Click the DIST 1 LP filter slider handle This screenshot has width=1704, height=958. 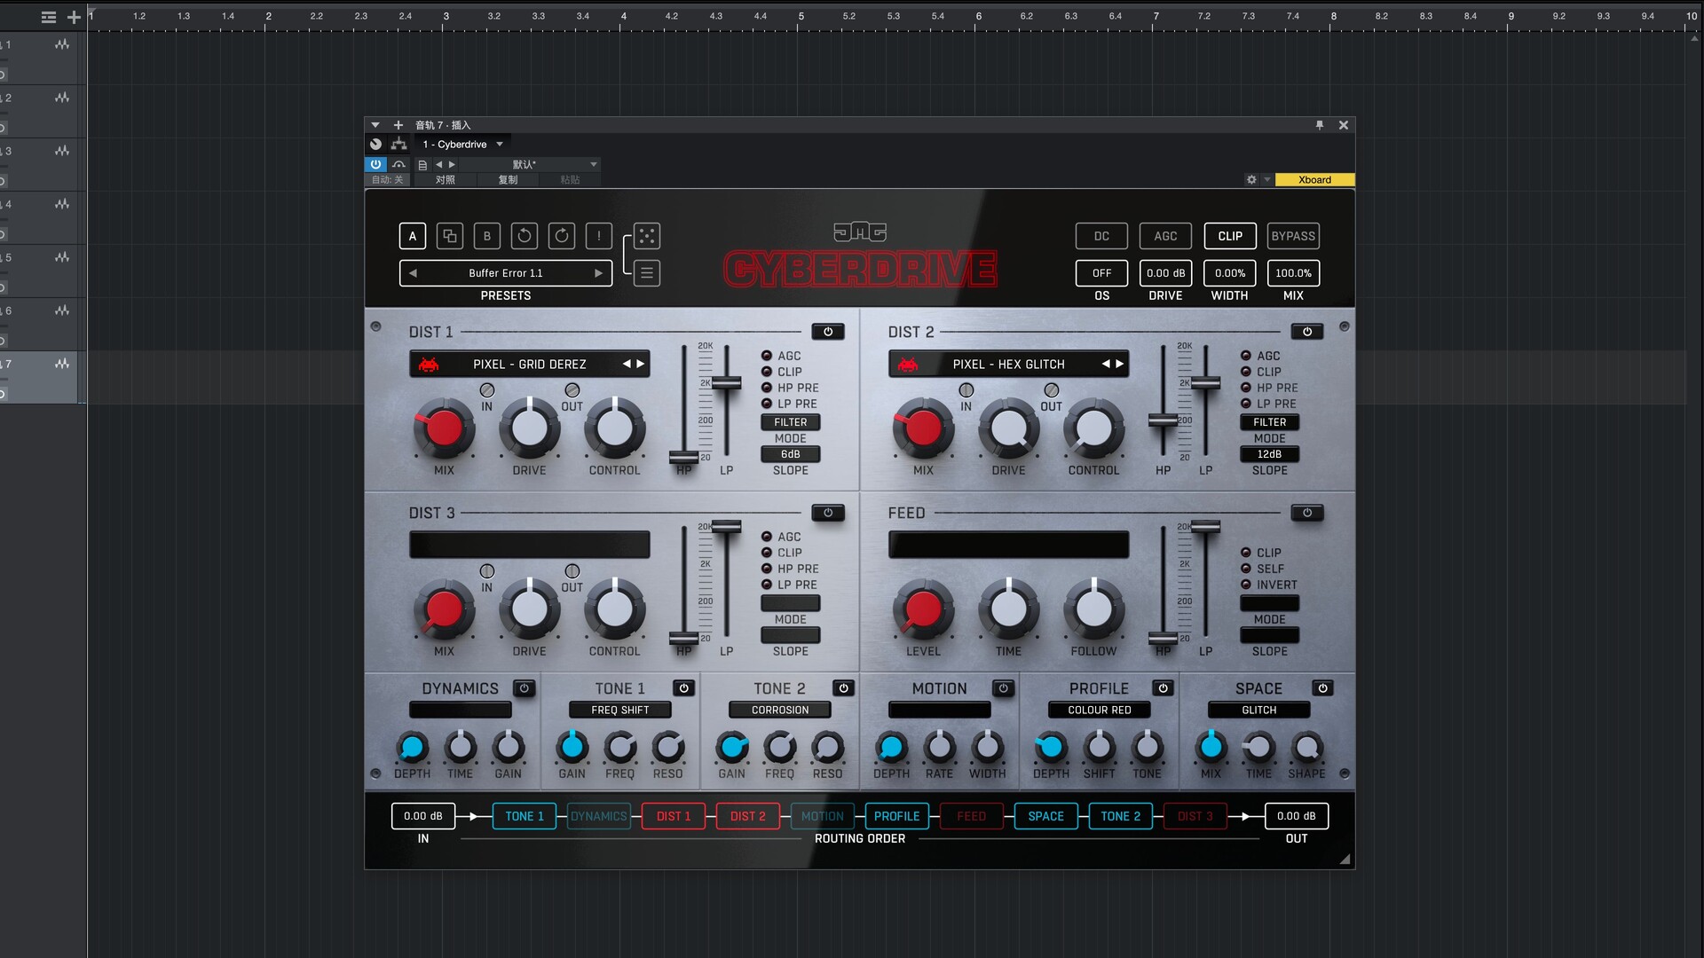[x=726, y=383]
